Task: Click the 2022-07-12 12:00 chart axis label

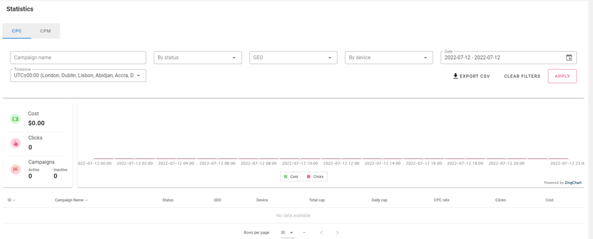Action: [x=341, y=163]
